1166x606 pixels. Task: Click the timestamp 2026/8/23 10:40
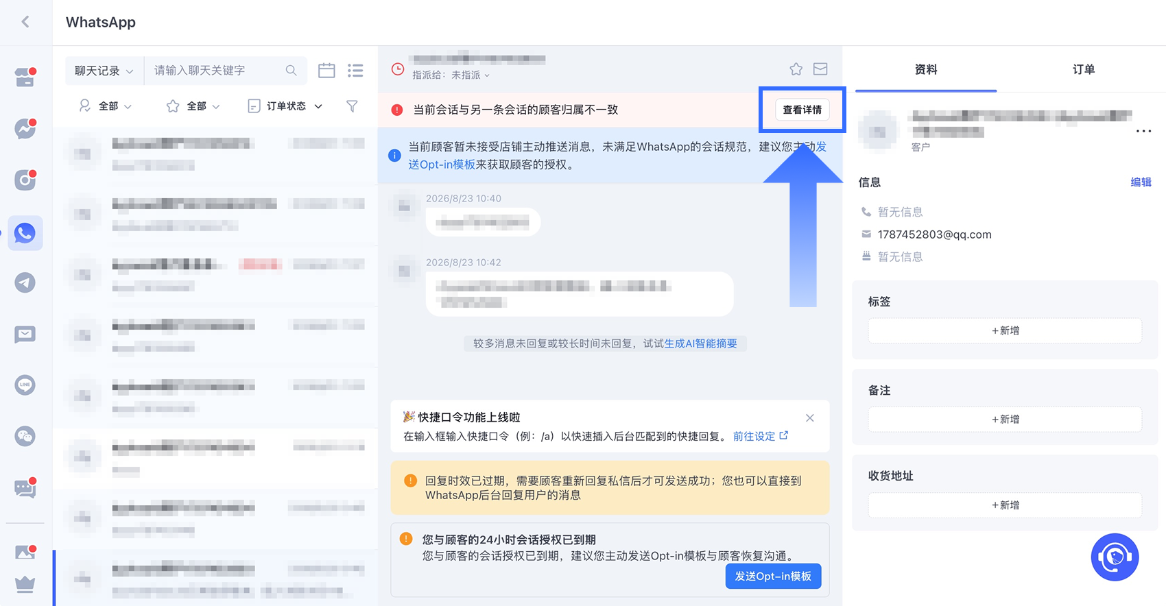pos(464,198)
